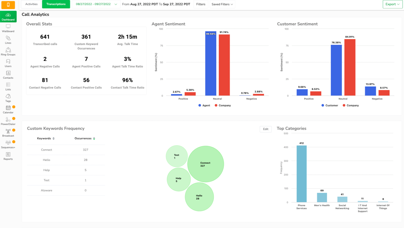Switch to the Transcriptions tab

click(56, 4)
